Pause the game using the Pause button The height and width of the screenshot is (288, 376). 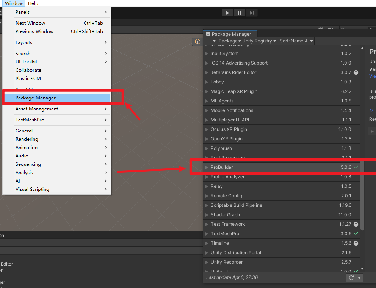point(239,13)
